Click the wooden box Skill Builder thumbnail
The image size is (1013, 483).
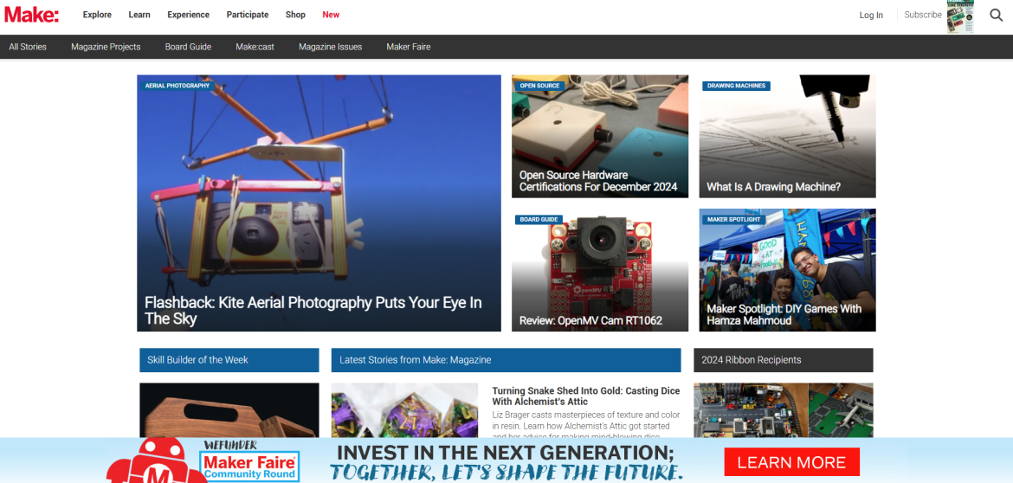(x=229, y=410)
